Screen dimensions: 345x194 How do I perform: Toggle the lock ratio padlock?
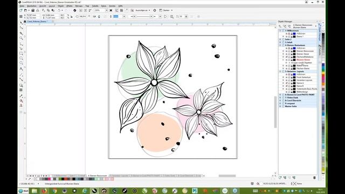(x=72, y=17)
